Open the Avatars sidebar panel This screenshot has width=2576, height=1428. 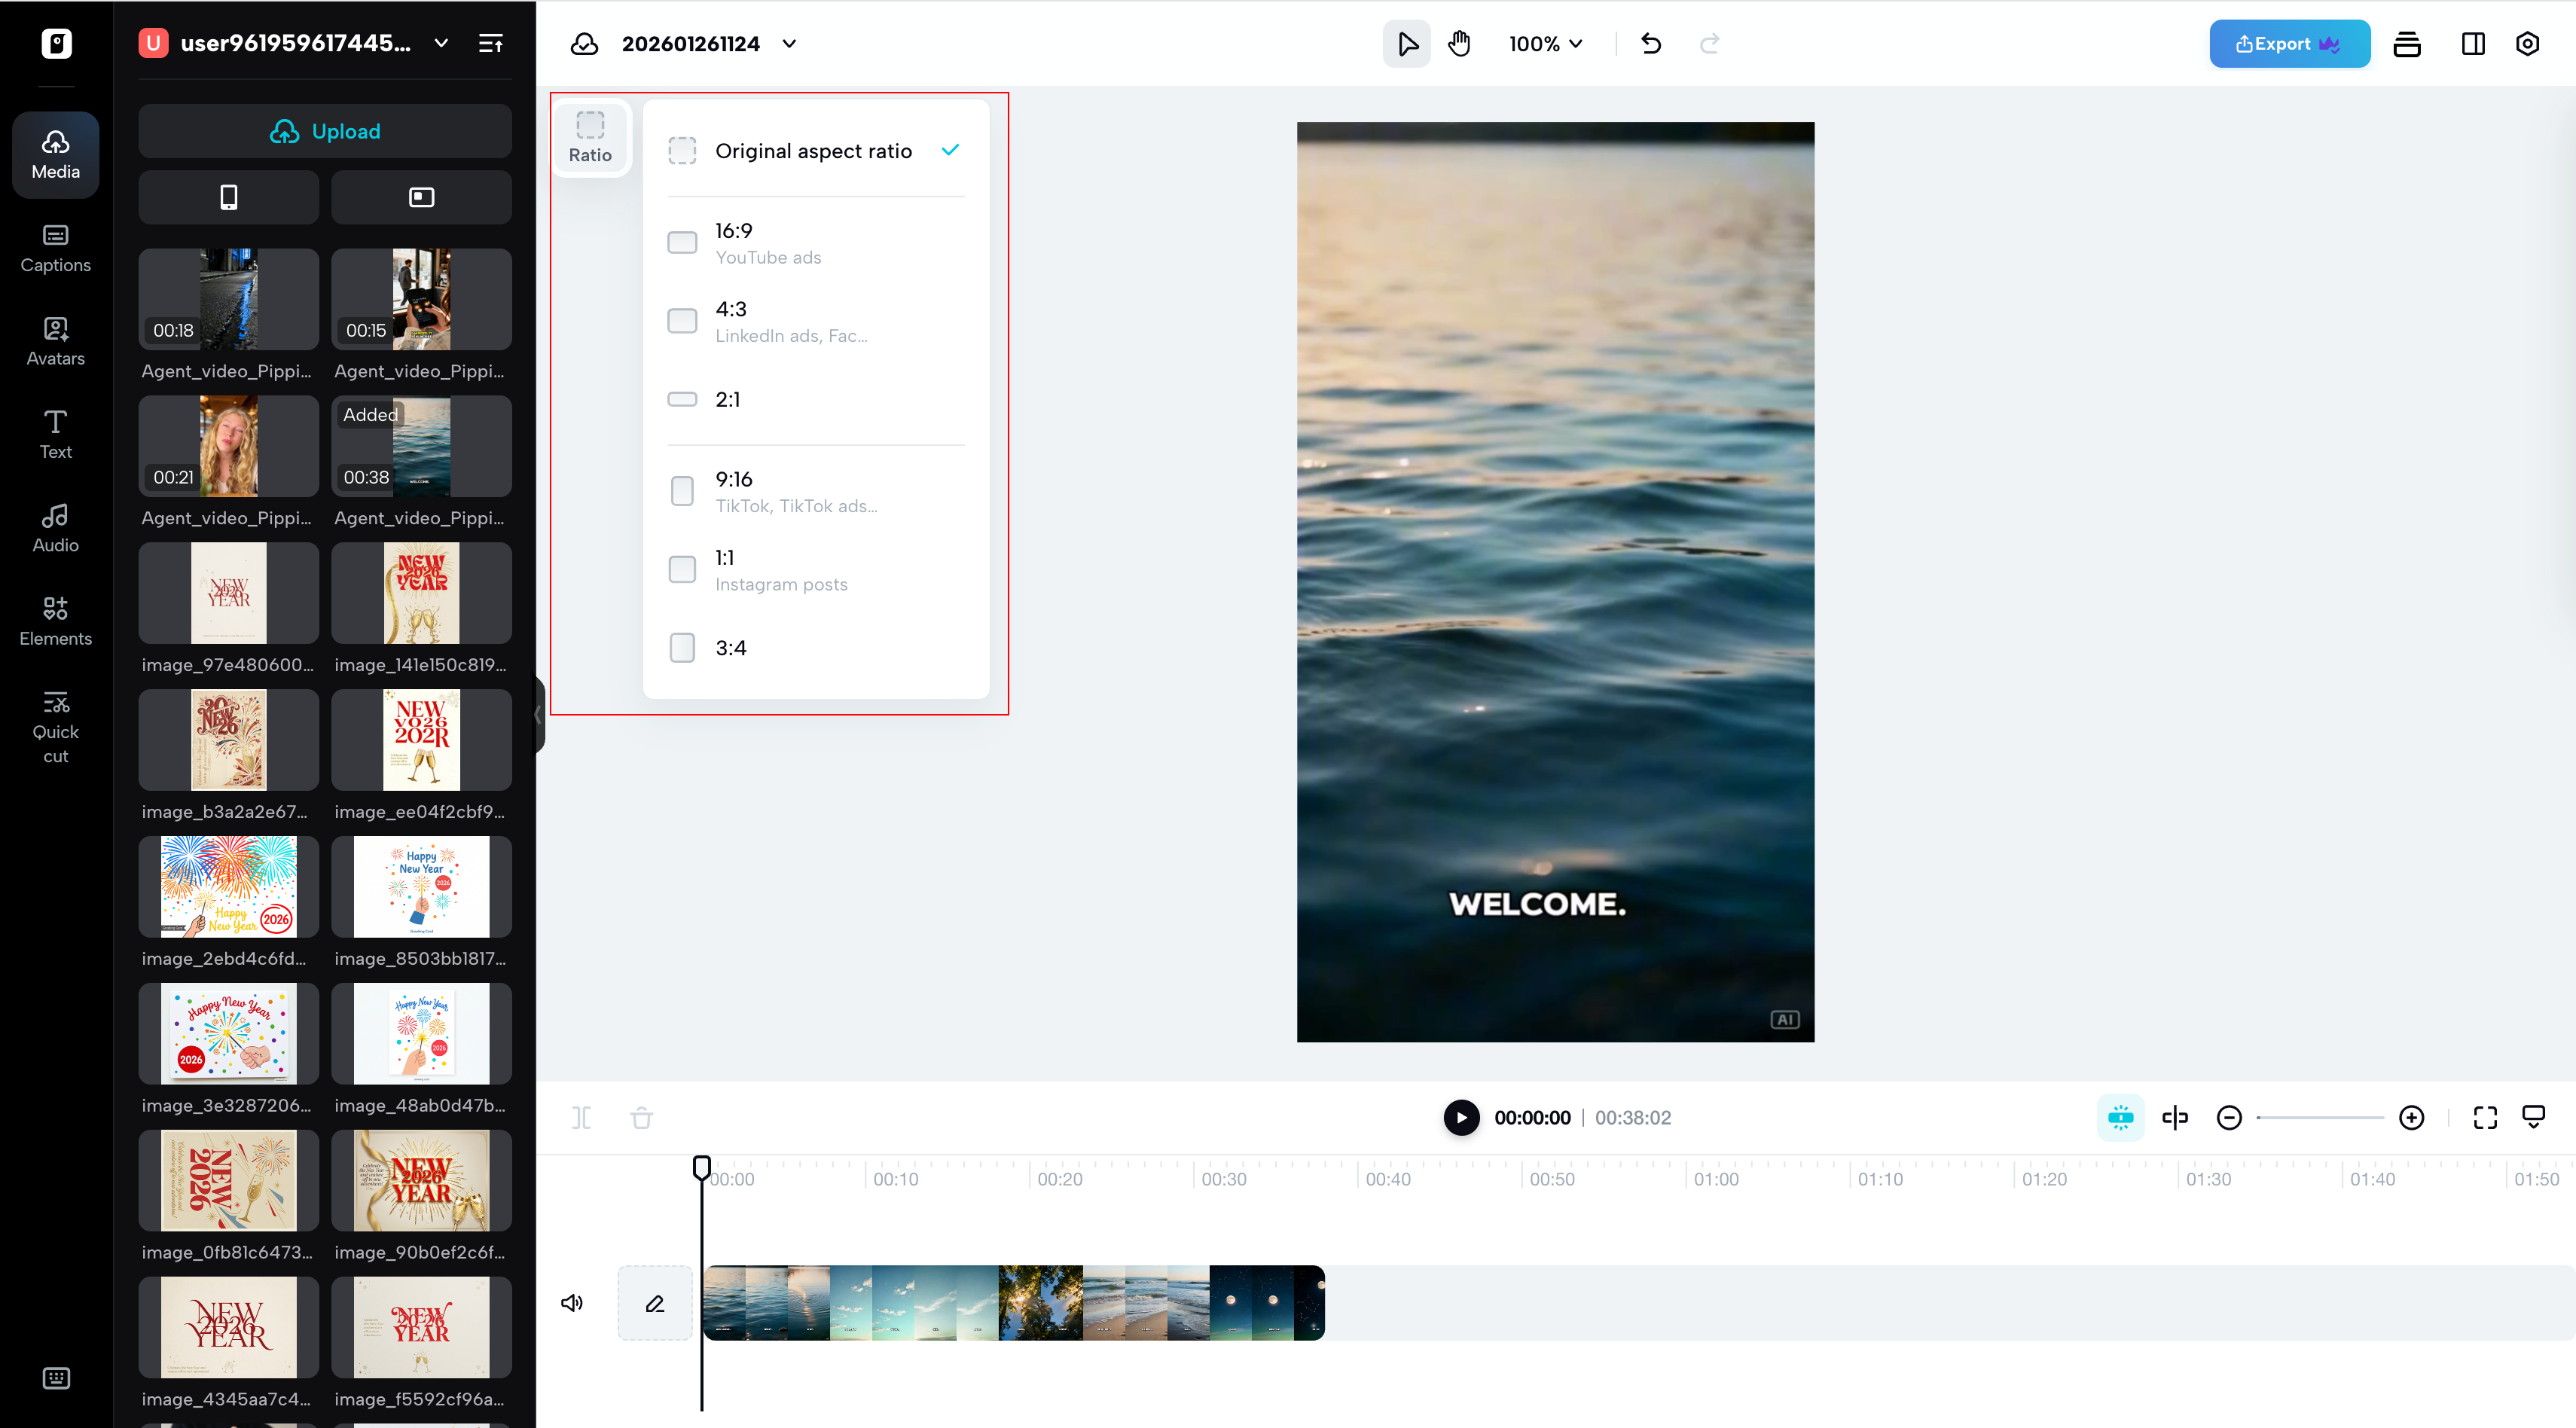coord(55,341)
